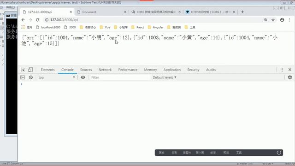
Task: Open the zoom magnifier in address bar
Action: [x=265, y=20]
